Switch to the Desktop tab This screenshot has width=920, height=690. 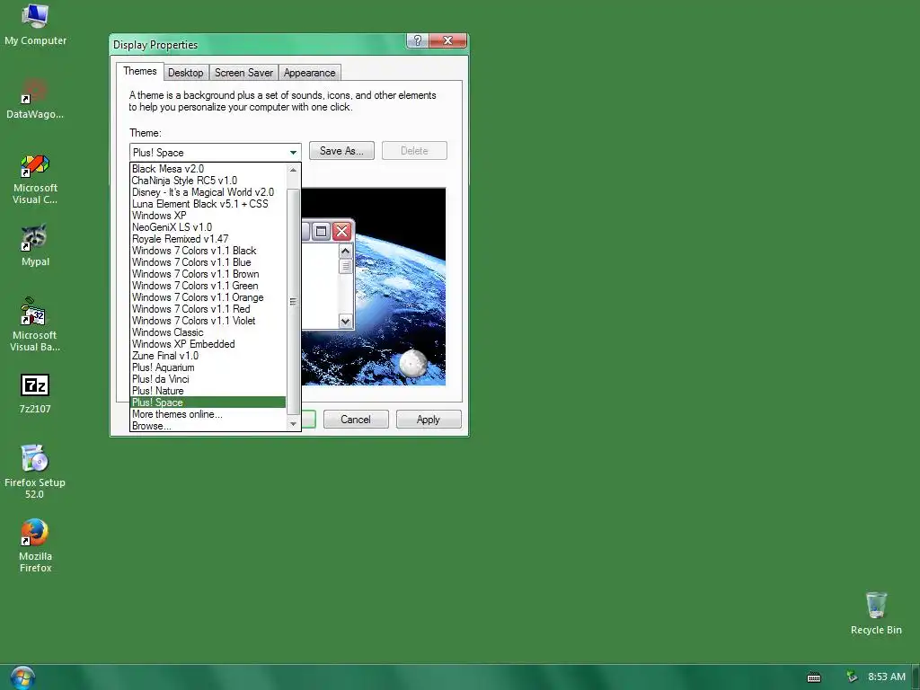click(185, 73)
